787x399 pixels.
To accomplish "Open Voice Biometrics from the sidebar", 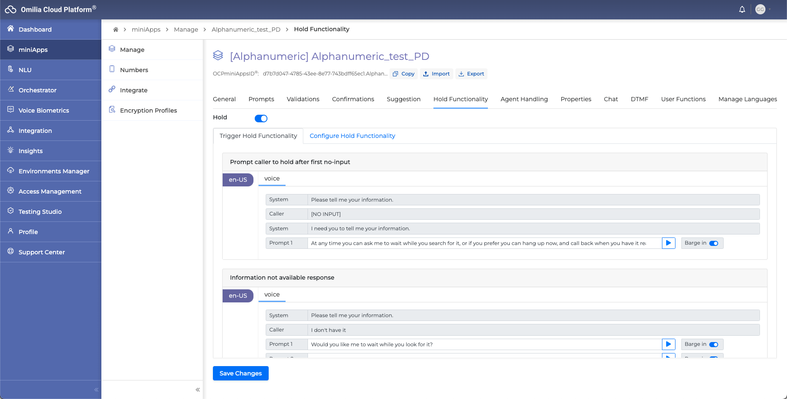I will pyautogui.click(x=44, y=111).
